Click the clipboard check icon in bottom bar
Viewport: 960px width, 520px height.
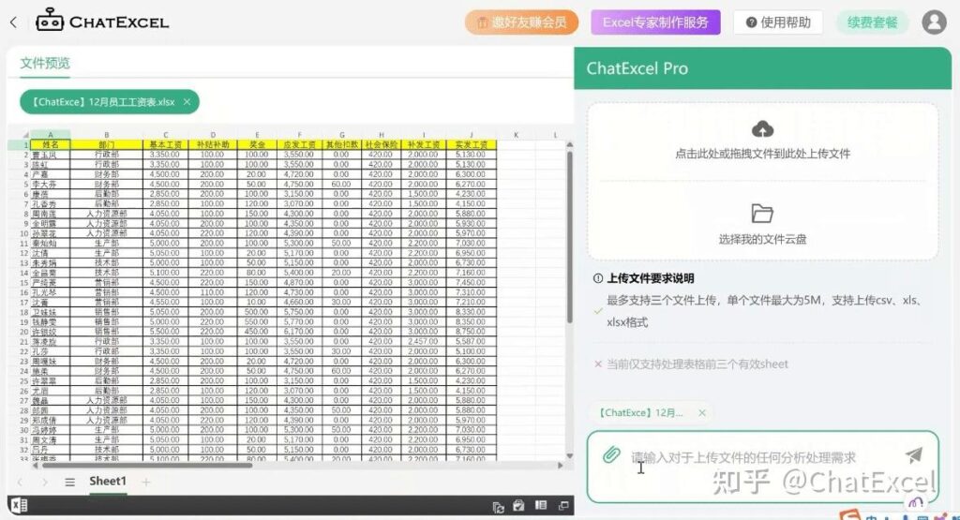(519, 505)
